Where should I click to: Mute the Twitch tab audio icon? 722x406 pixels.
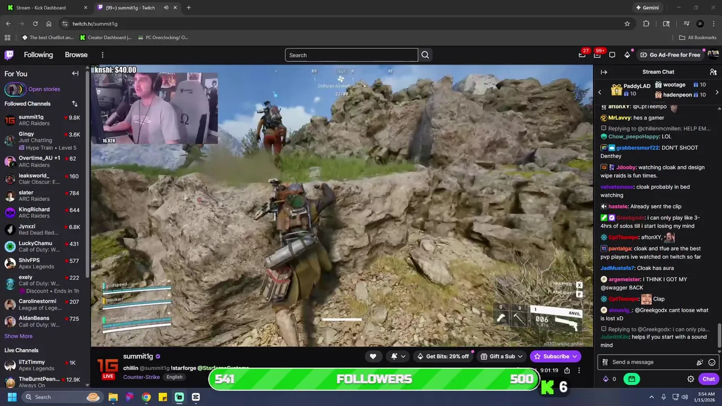click(x=166, y=8)
